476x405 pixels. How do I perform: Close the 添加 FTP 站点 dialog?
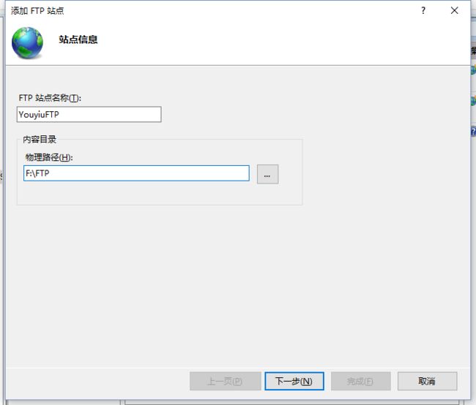455,11
